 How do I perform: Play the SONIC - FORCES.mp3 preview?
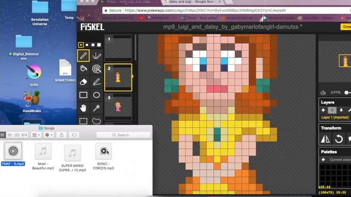click(104, 151)
